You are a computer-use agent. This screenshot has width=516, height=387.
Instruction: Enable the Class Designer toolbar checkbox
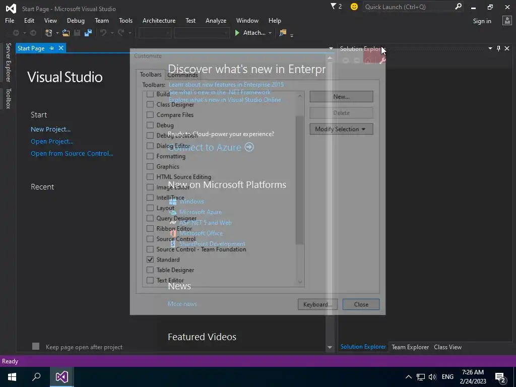(x=150, y=104)
